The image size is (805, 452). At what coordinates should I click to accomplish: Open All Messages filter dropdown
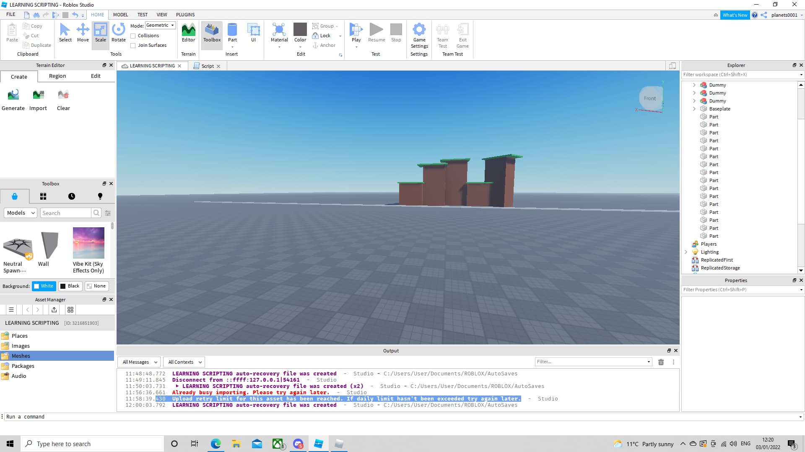[x=139, y=362]
